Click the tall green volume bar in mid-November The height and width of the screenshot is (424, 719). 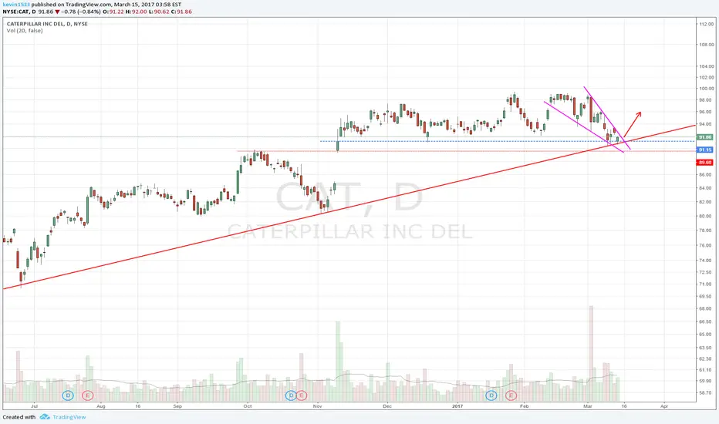click(338, 362)
